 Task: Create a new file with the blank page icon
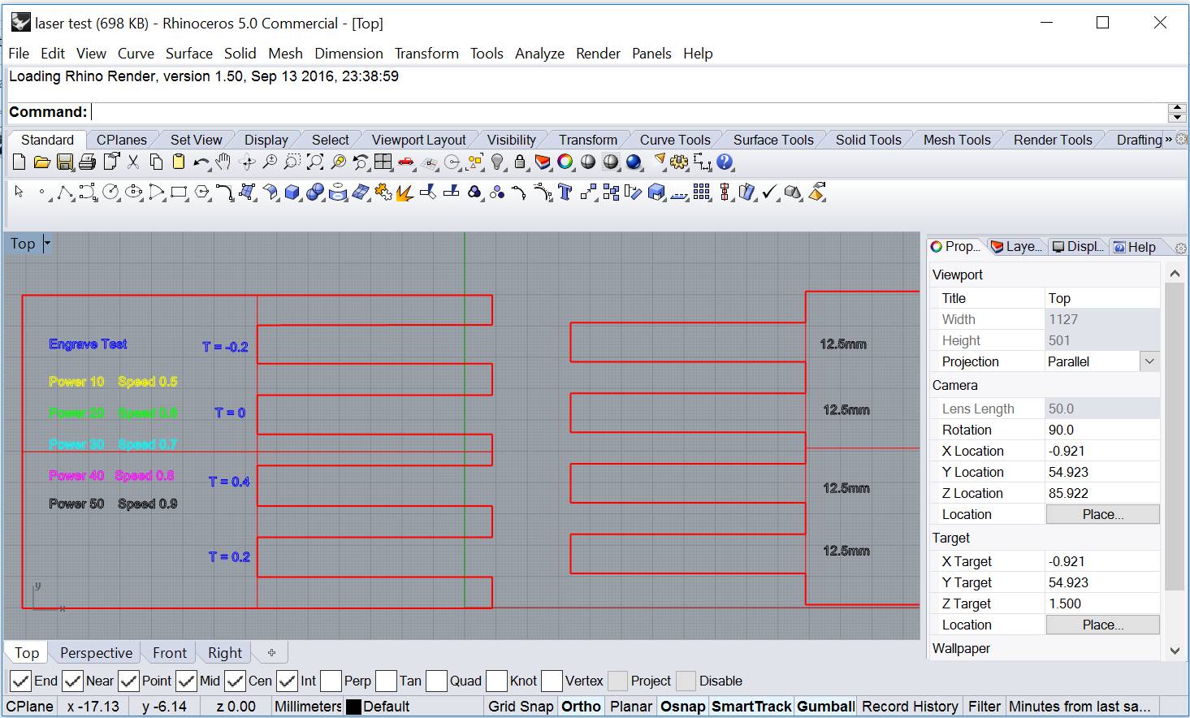click(x=19, y=162)
